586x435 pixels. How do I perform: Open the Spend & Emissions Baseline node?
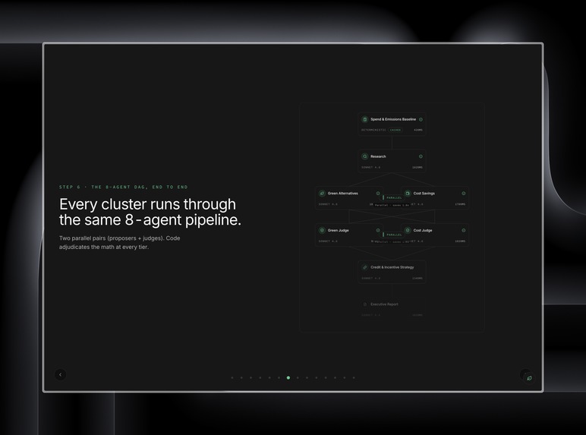[392, 124]
